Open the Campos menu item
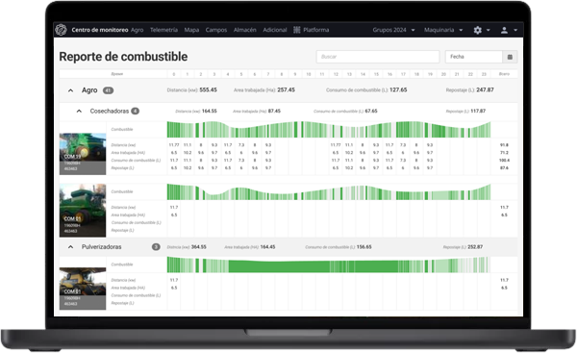 tap(216, 30)
